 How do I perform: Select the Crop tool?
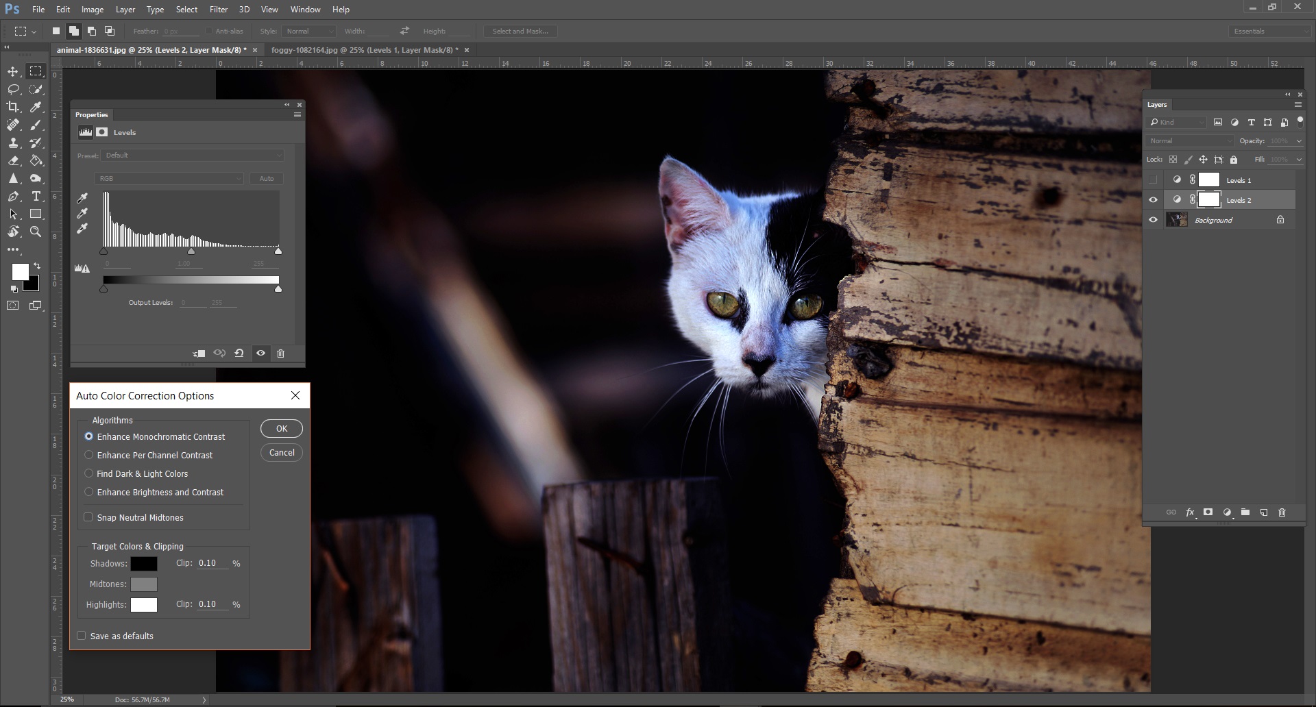click(x=13, y=107)
